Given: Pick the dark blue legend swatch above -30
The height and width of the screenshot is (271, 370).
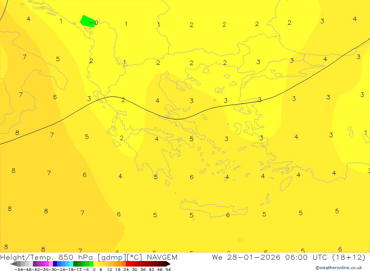Looking at the screenshot, I should coord(55,264).
